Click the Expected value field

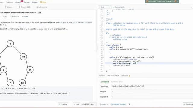pyautogui.click(x=152, y=97)
